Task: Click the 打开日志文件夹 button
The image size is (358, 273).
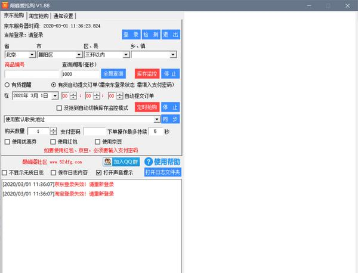Action: [163, 172]
